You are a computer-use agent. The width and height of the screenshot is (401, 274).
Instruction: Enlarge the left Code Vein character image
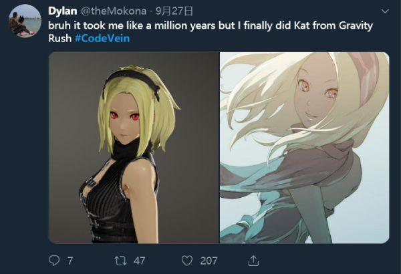134,148
